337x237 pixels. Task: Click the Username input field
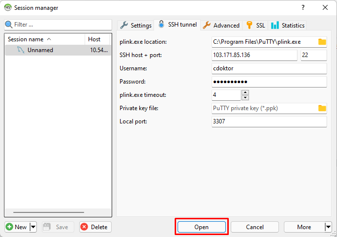(x=269, y=68)
